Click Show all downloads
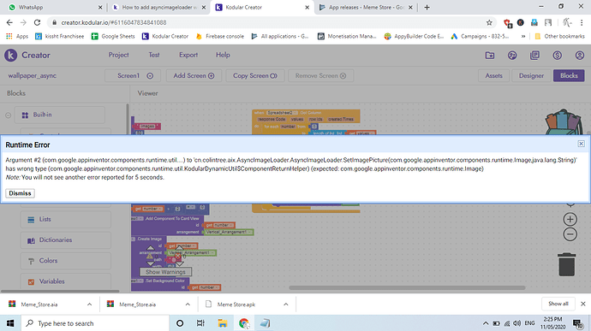Screen dimensions: 591x331 tap(558, 304)
